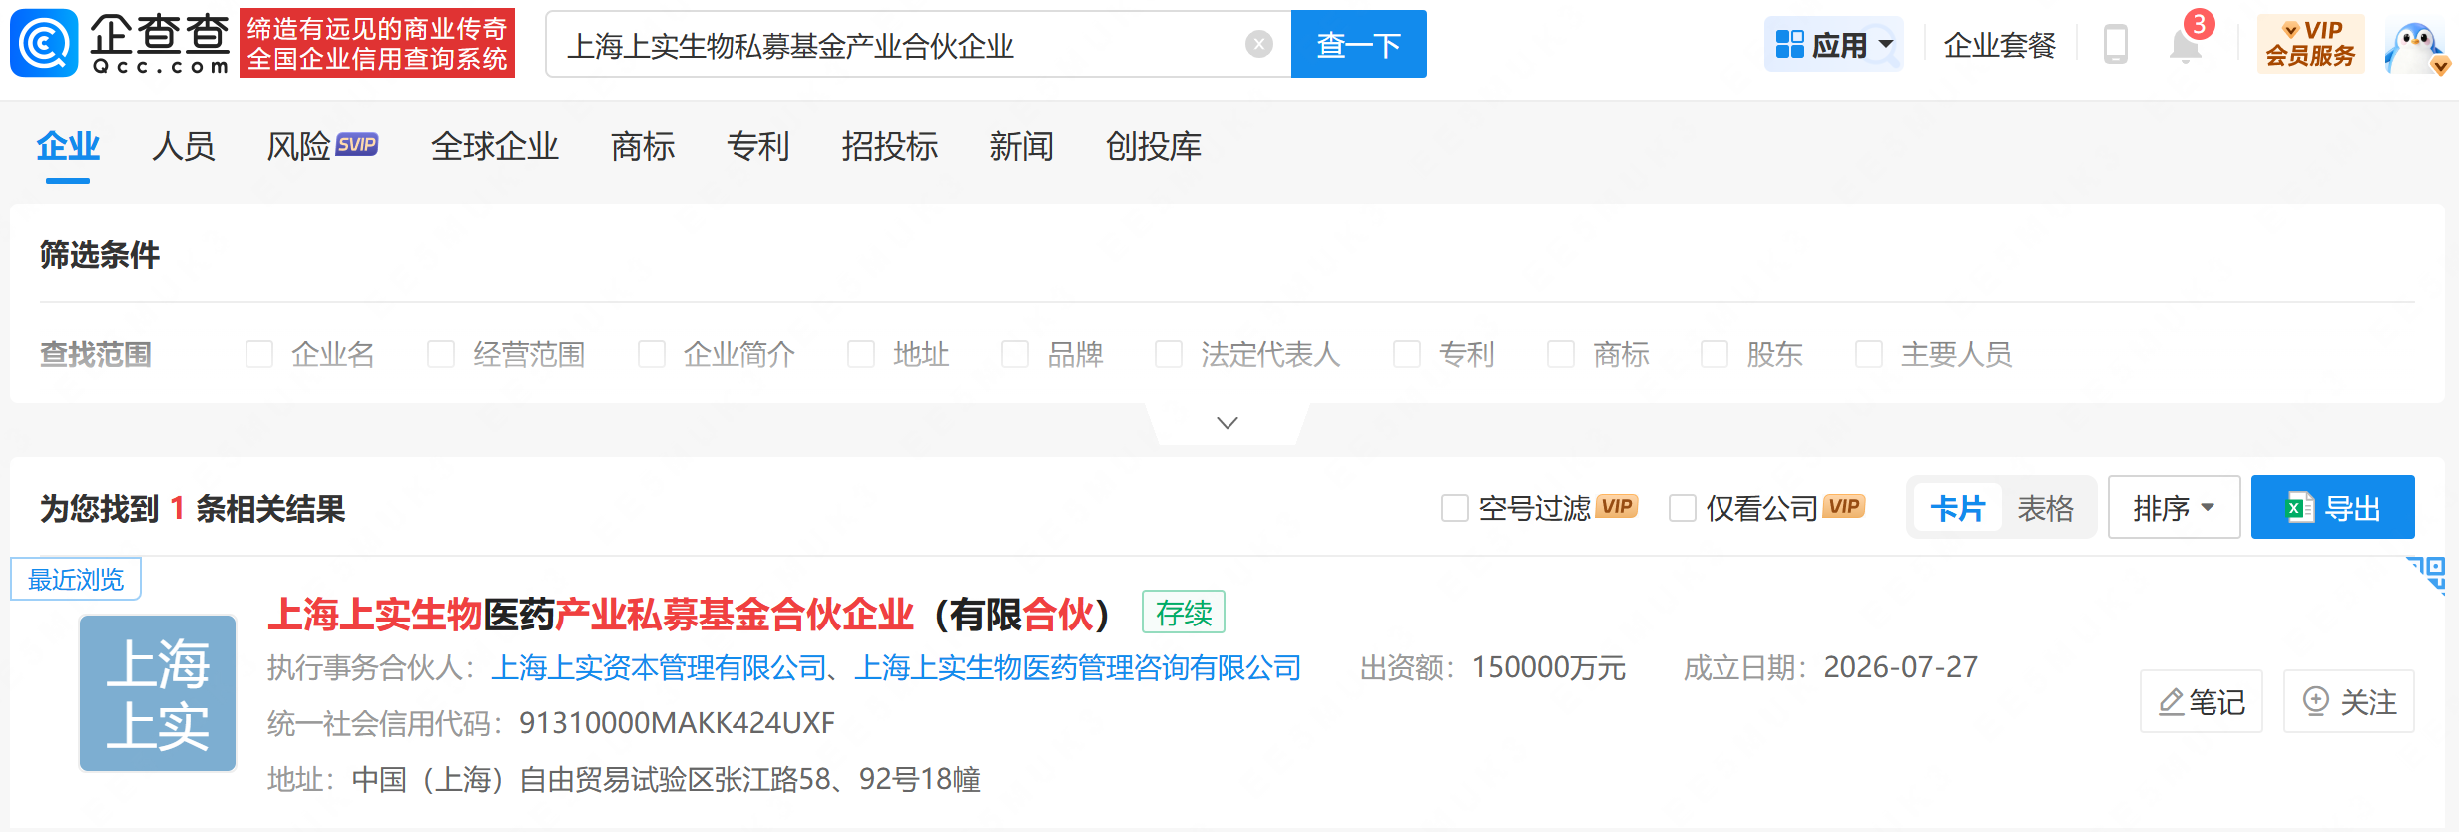Open the 应用 dropdown menu
The image size is (2459, 832).
(1834, 44)
